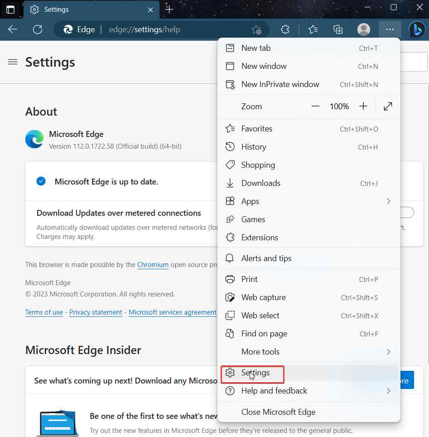Click the Extensions puzzle icon in the toolbar
Viewport: 429px width, 437px height.
[285, 29]
